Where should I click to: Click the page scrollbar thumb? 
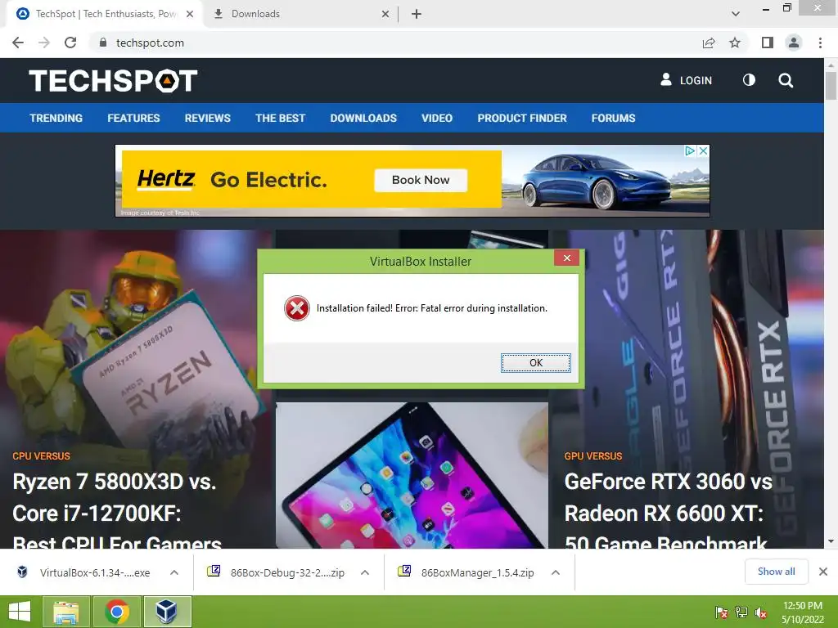pos(831,85)
